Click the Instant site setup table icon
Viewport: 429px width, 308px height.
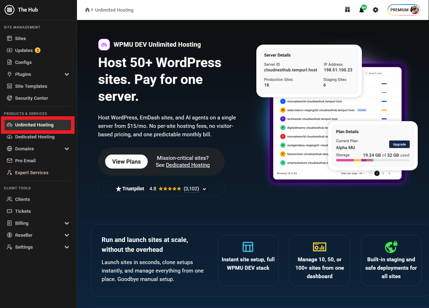pyautogui.click(x=248, y=247)
